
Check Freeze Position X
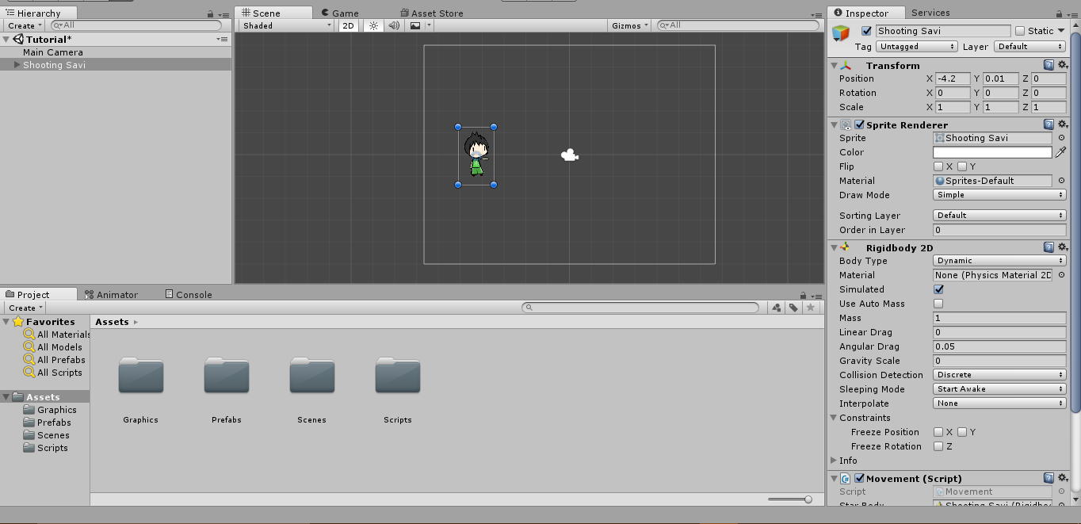[x=938, y=432]
